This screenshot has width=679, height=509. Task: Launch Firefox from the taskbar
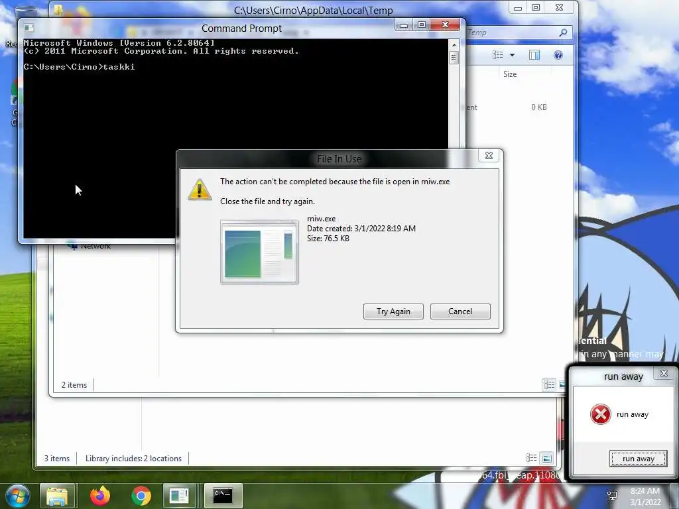point(100,496)
